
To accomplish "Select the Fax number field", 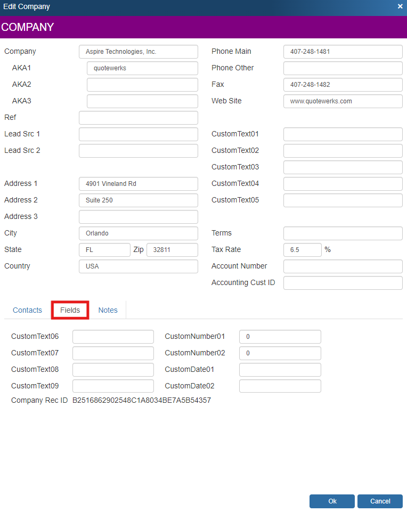I will (343, 85).
